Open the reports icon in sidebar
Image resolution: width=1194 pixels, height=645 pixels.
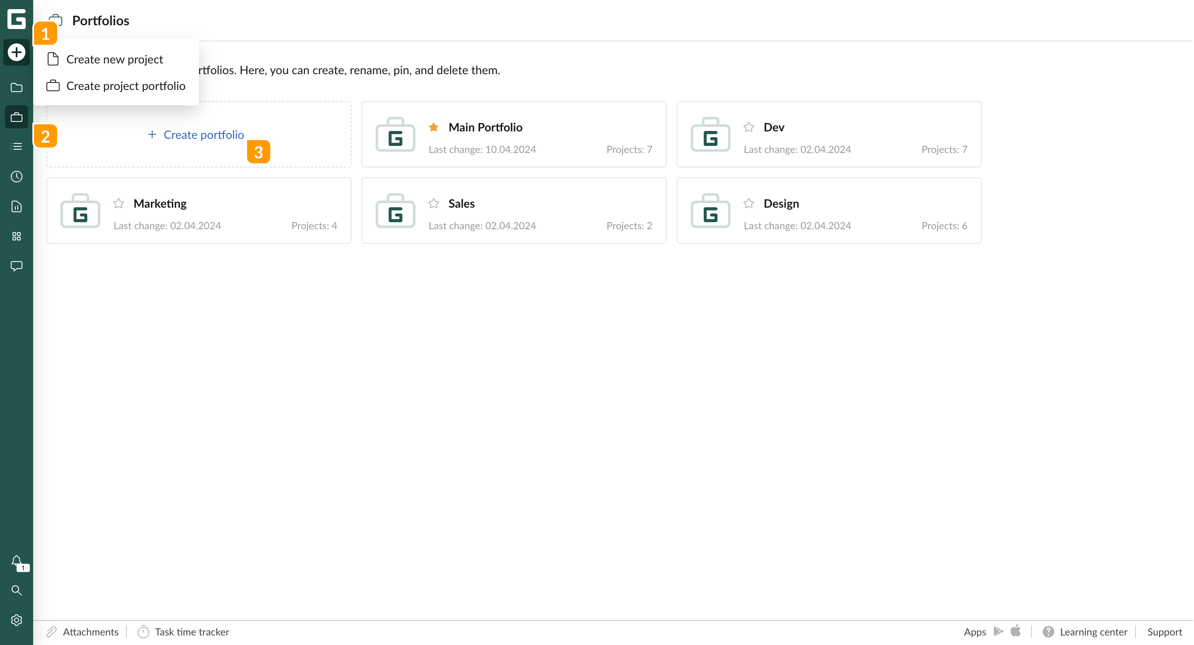17,207
